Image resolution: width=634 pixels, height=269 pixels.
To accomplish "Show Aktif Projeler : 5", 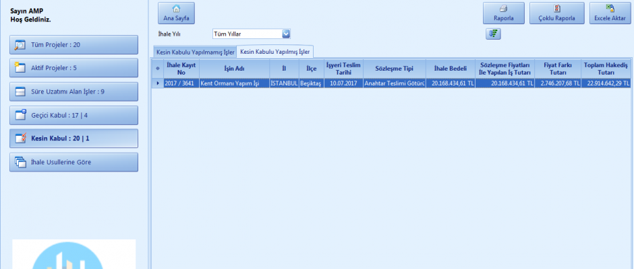I will coord(74,68).
